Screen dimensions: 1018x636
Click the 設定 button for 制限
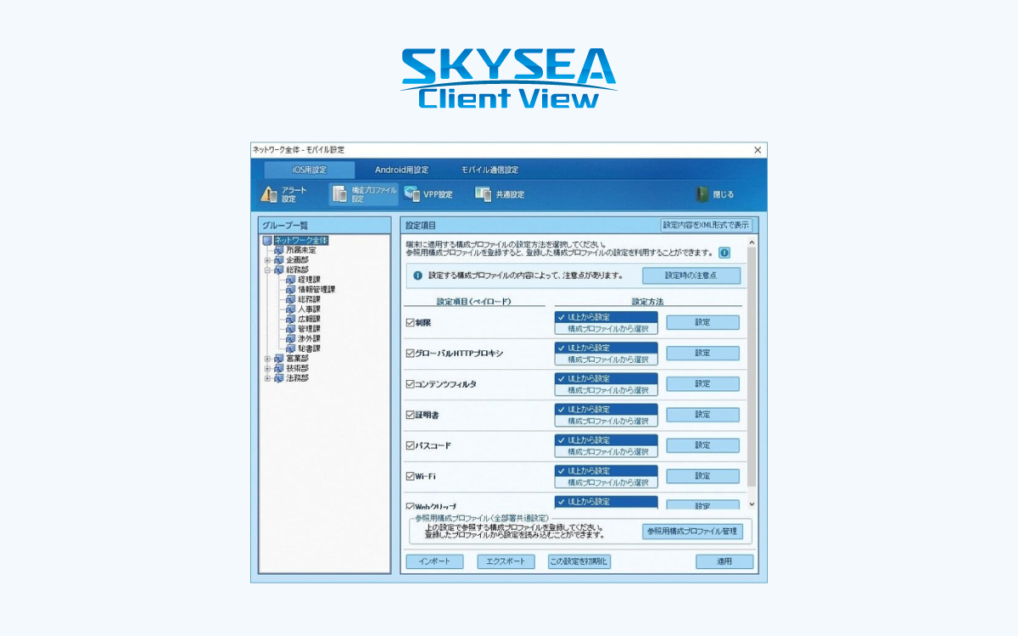point(702,322)
